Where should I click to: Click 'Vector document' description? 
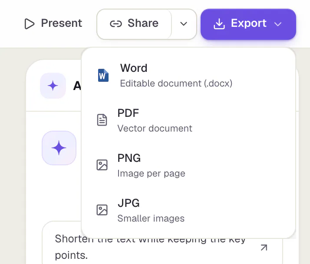tap(155, 129)
